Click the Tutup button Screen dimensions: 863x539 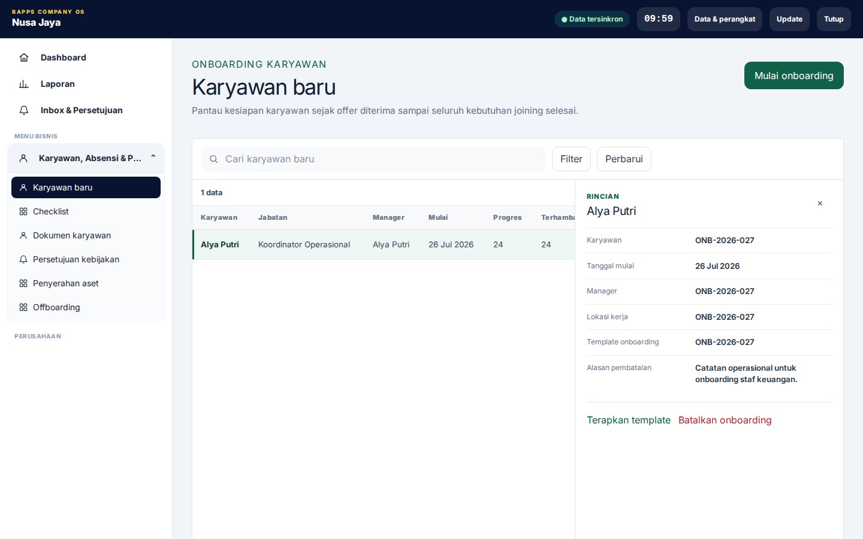tap(834, 19)
